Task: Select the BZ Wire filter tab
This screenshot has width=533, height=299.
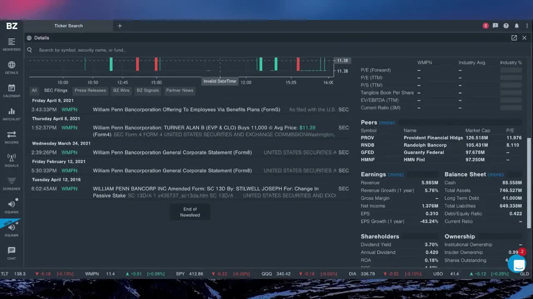Action: click(122, 91)
